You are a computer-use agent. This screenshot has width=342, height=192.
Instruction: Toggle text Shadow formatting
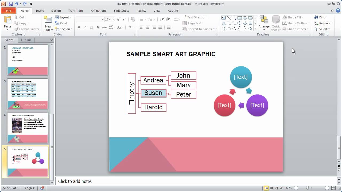[x=98, y=27]
